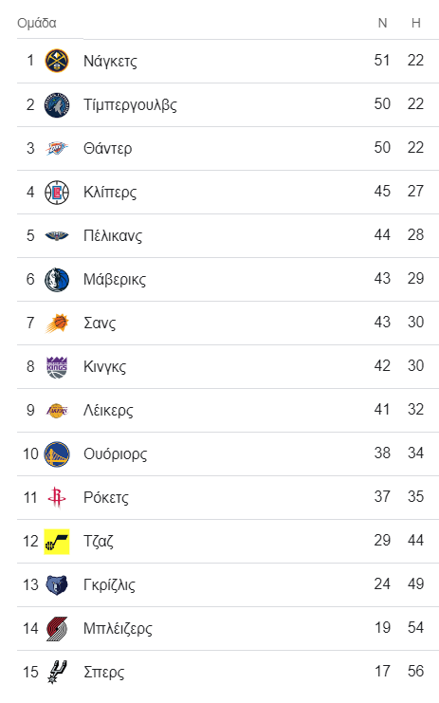The width and height of the screenshot is (439, 703).
Task: Select the Rockets red logo
Action: [57, 498]
